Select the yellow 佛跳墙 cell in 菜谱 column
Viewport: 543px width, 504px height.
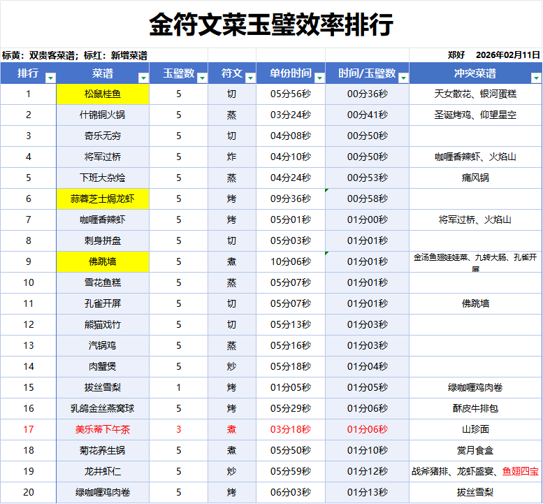pos(103,262)
